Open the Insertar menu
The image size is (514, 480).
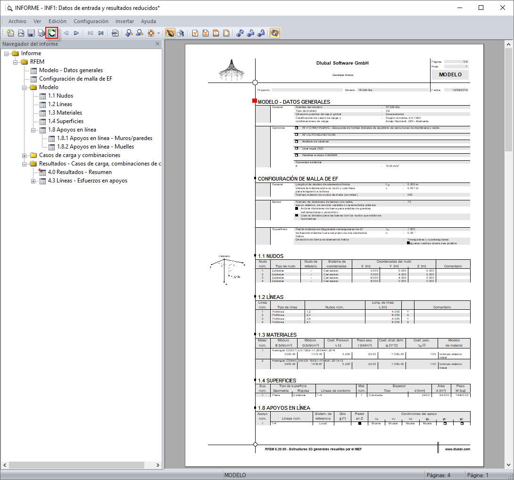coord(124,21)
